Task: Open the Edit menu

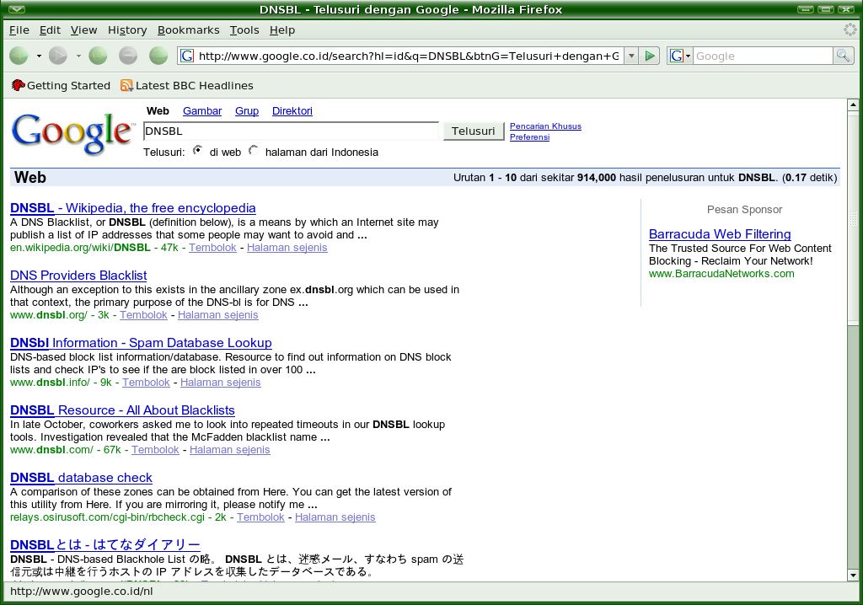Action: [50, 29]
